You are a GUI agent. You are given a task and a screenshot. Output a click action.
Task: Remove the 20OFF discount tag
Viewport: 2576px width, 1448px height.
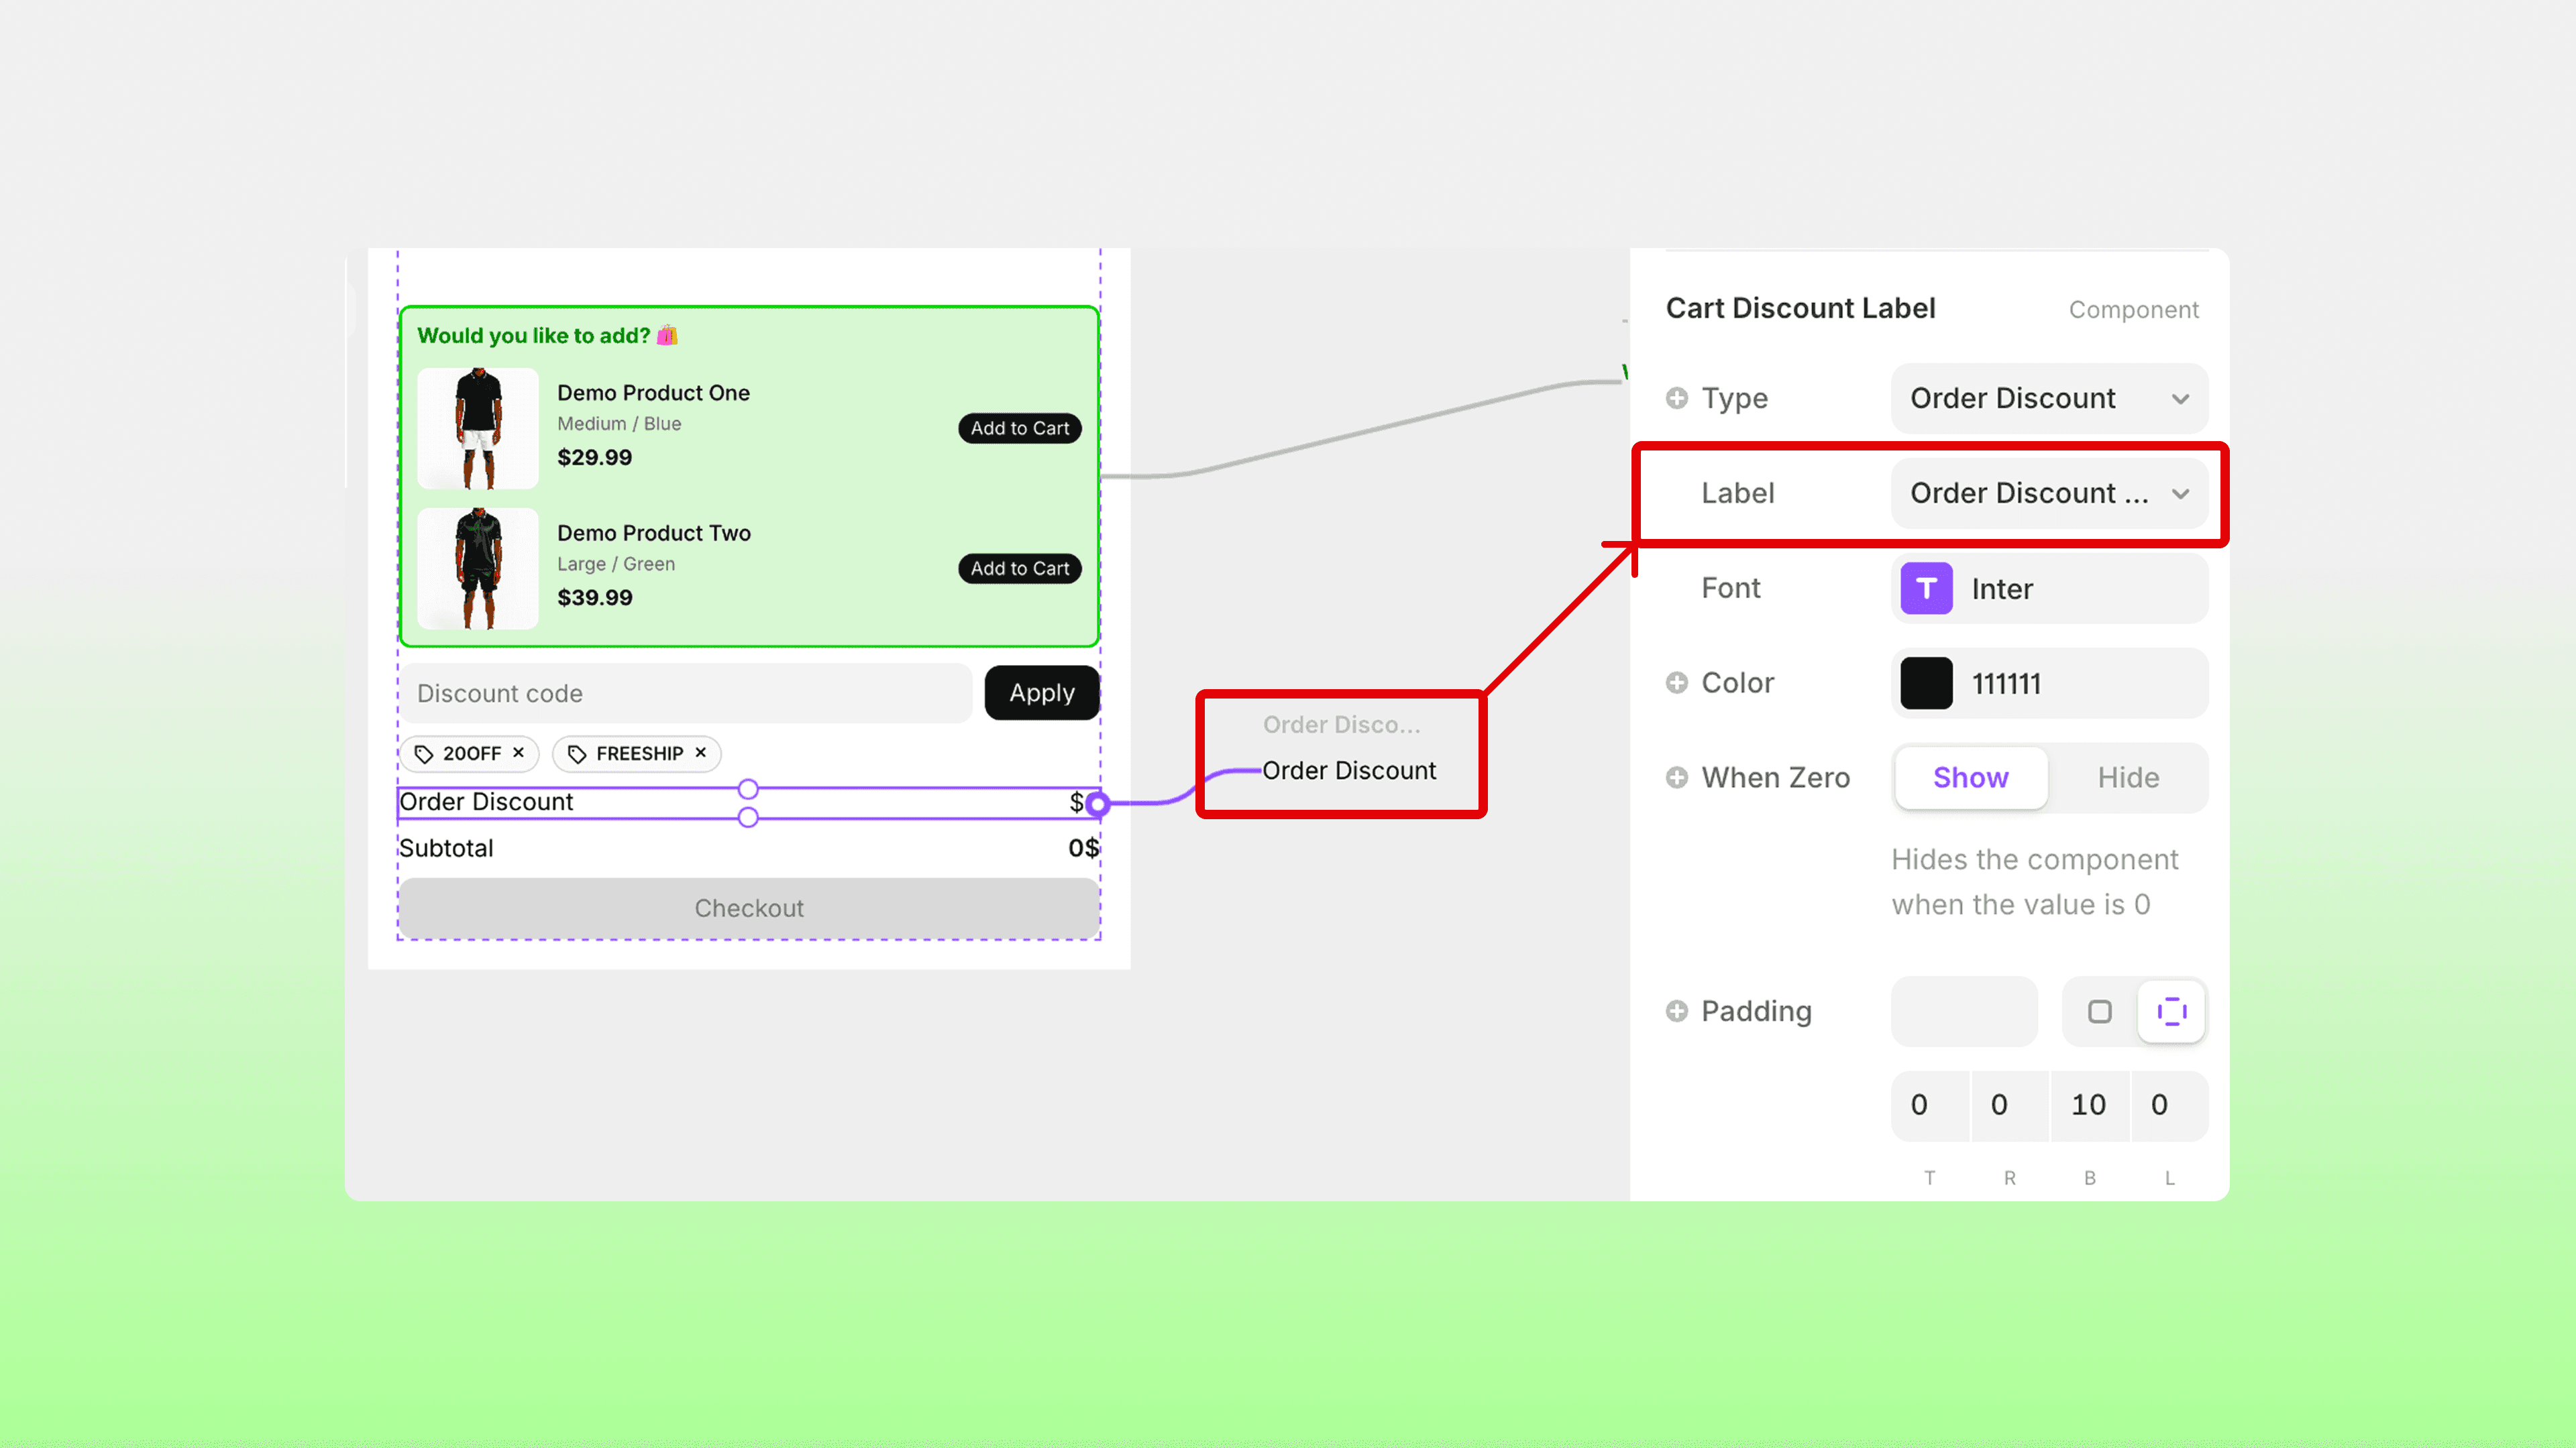tap(518, 752)
